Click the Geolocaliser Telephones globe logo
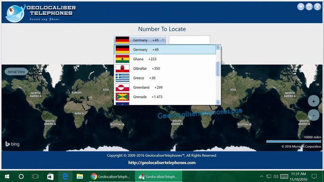The image size is (324, 182). 15,13
